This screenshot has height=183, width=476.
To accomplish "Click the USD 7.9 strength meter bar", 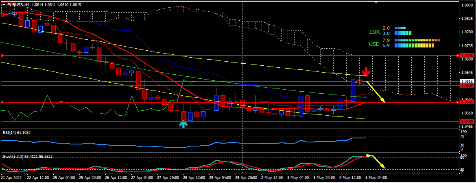I will 417,40.
